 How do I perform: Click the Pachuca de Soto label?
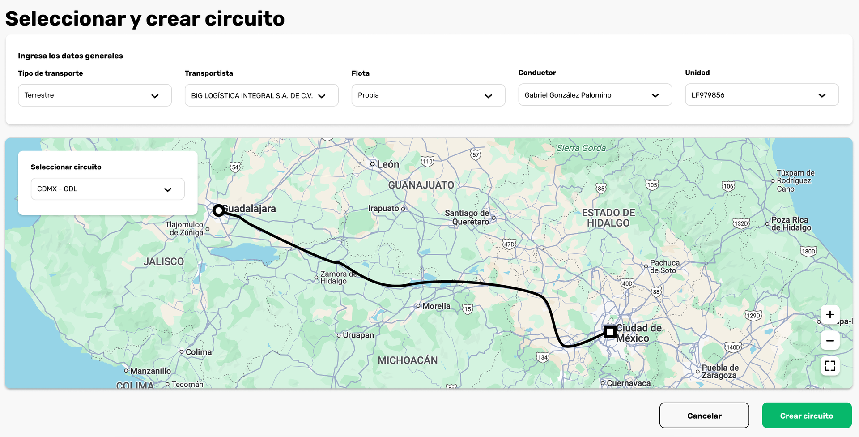click(664, 266)
